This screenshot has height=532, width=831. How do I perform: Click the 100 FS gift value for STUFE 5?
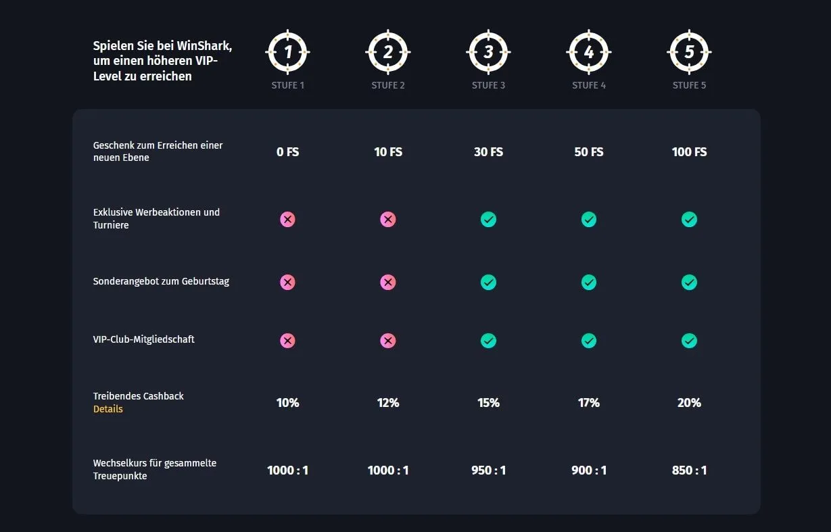click(x=689, y=151)
